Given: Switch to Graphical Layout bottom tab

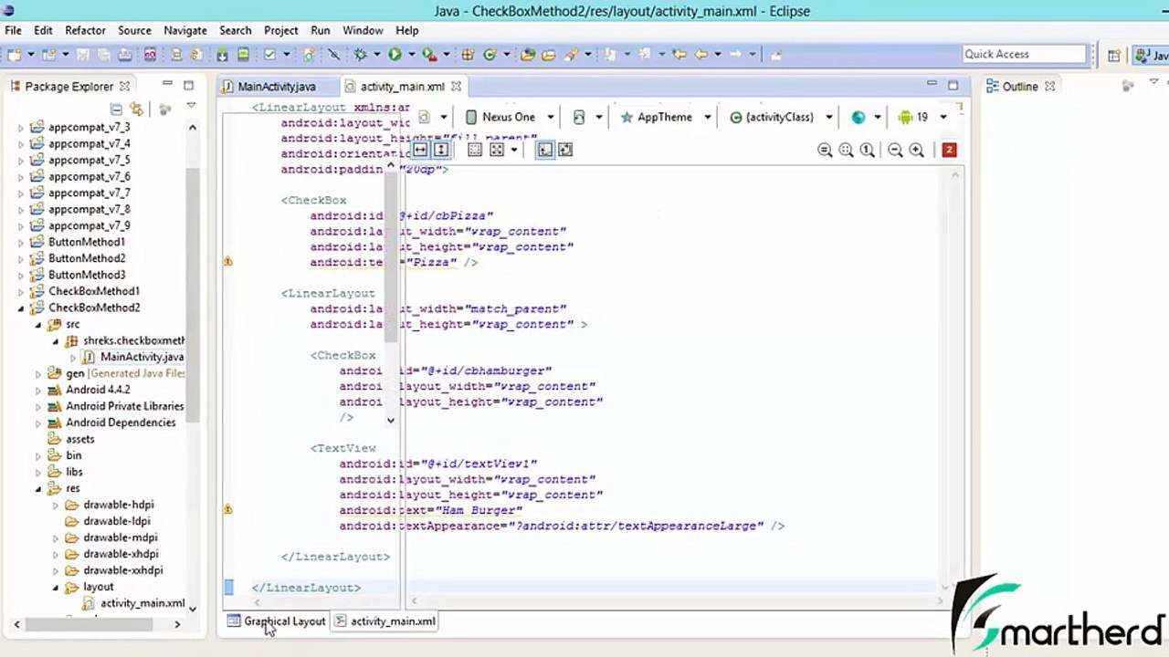Looking at the screenshot, I should pos(276,621).
